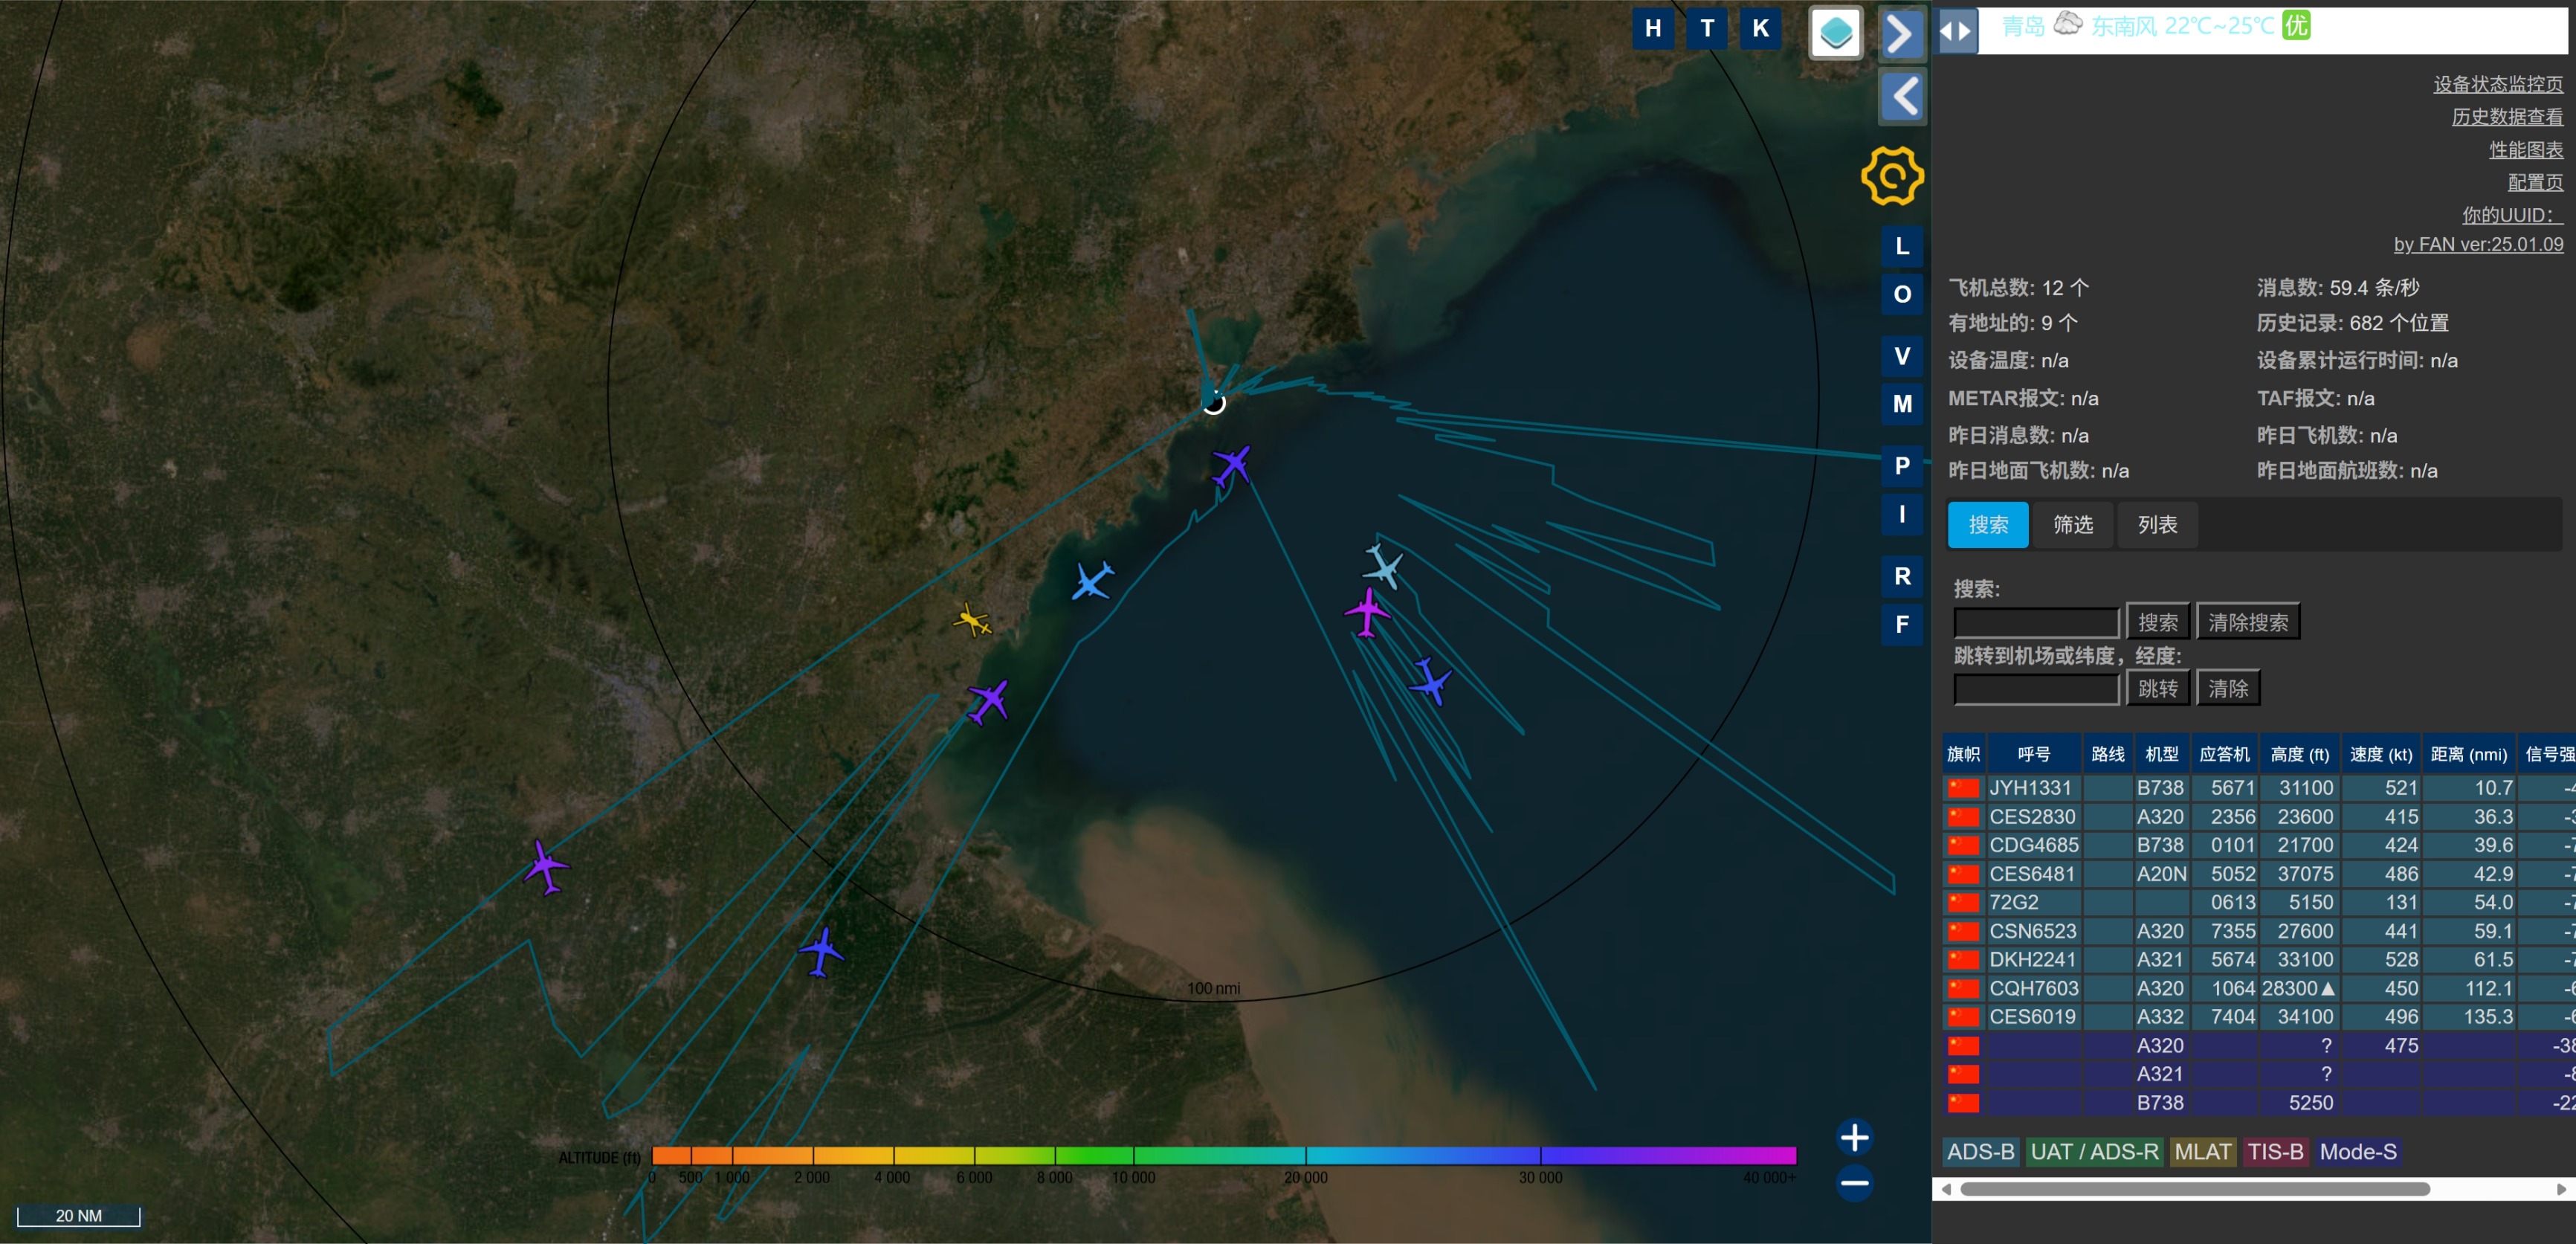Select the CSN6523 aircraft row
This screenshot has width=2576, height=1244.
(2258, 931)
